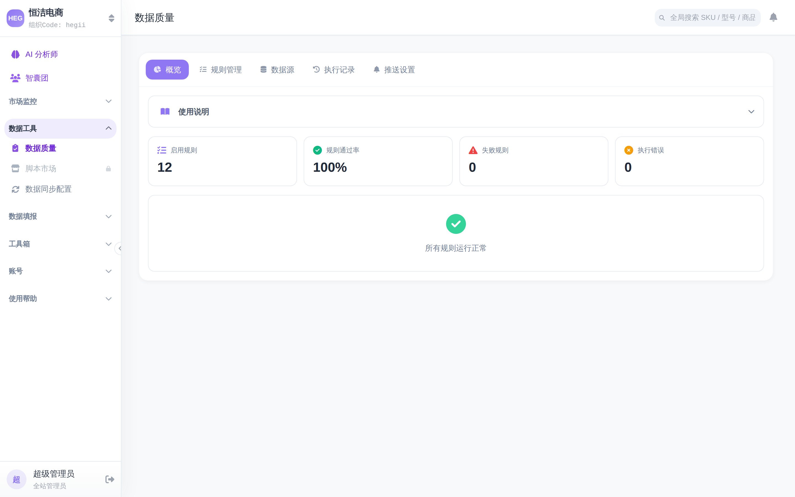Click the 数据质量 clipboard icon
The image size is (795, 497).
[x=15, y=148]
